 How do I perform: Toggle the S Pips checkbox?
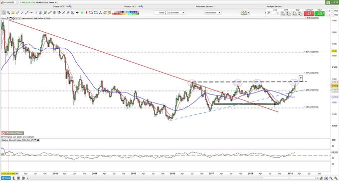coord(327,11)
